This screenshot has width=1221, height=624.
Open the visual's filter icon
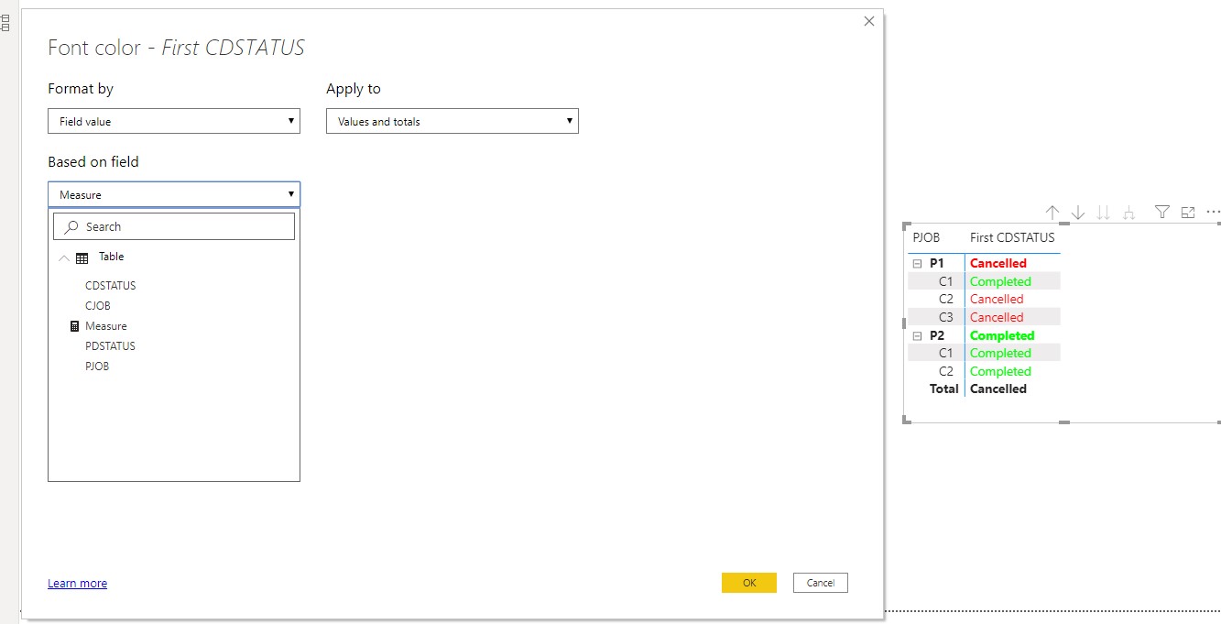tap(1162, 212)
